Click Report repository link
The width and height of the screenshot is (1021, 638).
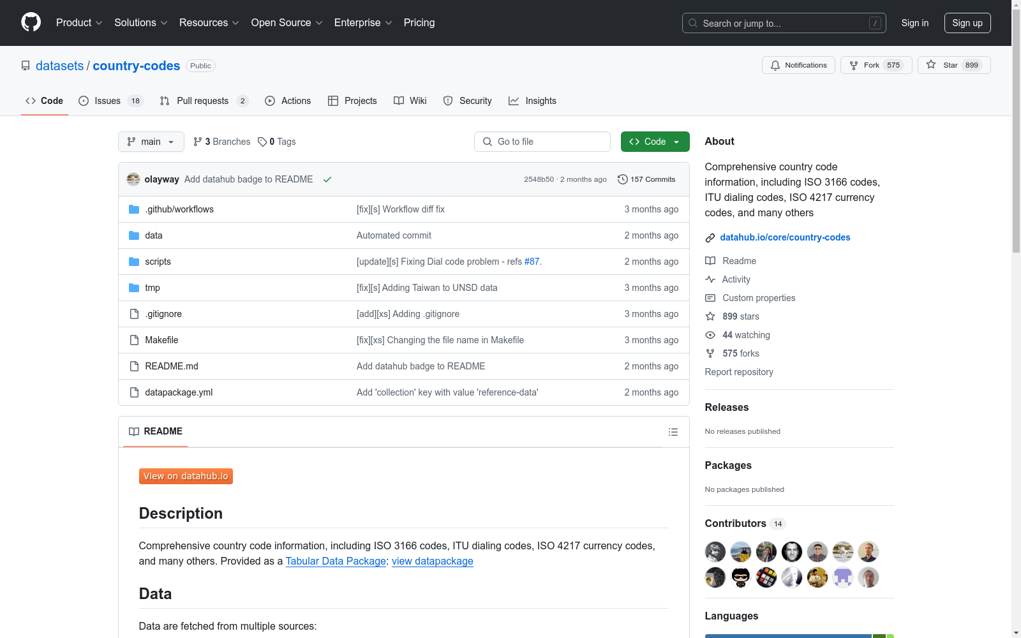[739, 372]
